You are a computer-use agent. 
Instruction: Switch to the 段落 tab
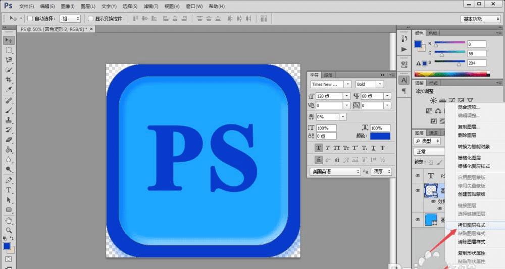tap(328, 75)
